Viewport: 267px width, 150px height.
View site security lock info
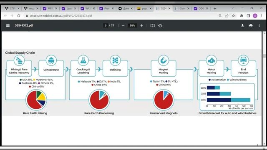pos(27,16)
